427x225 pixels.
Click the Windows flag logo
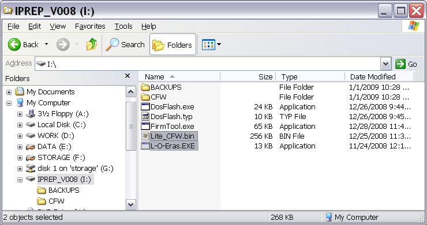(414, 26)
